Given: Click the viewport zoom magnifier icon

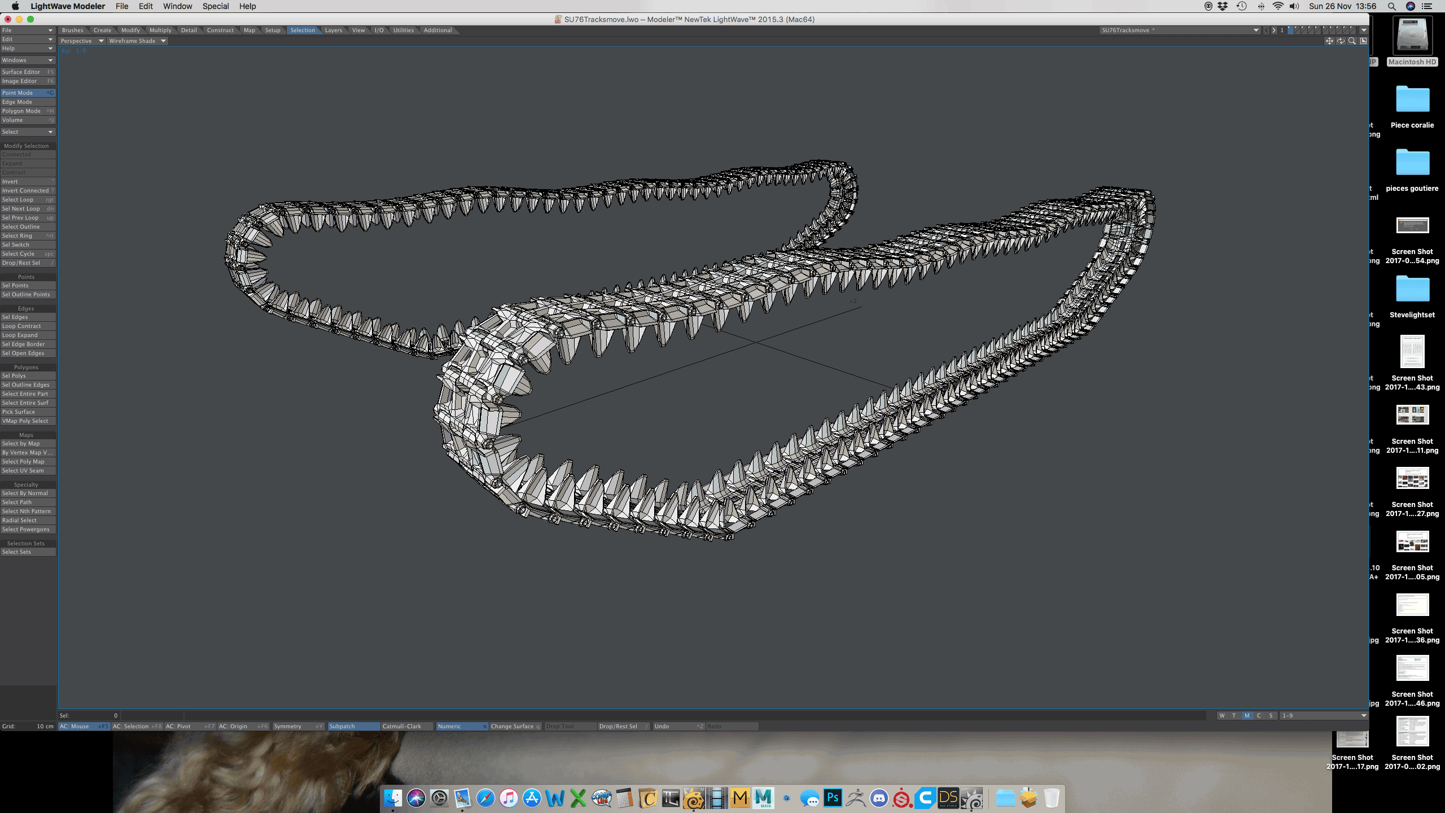Looking at the screenshot, I should coord(1352,41).
